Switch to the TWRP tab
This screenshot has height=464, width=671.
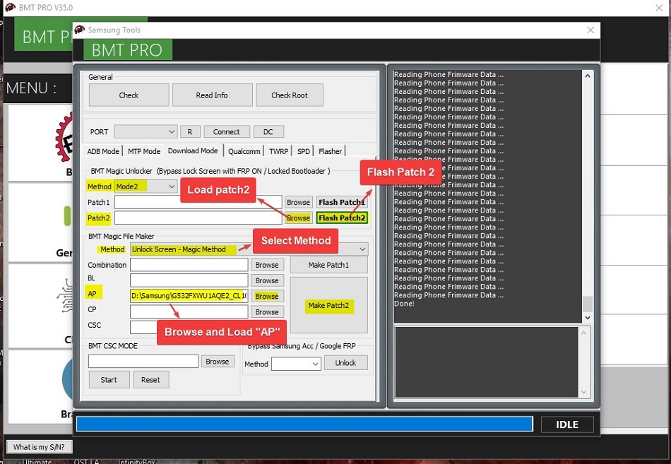278,151
